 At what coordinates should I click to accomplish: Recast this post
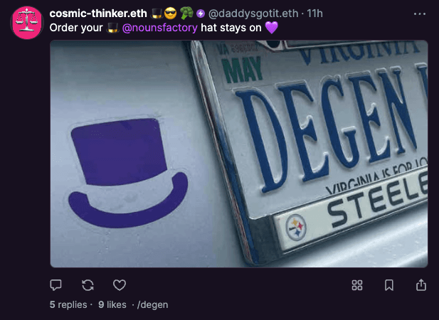pyautogui.click(x=88, y=284)
